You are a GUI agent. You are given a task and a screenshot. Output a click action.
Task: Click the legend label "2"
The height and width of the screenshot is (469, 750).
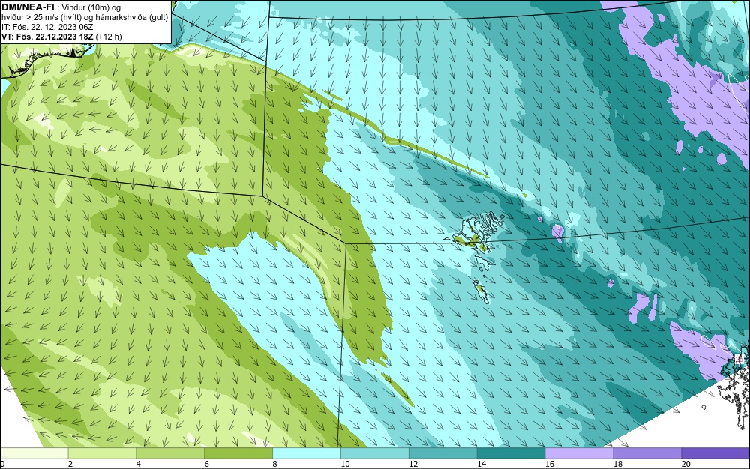pyautogui.click(x=70, y=464)
